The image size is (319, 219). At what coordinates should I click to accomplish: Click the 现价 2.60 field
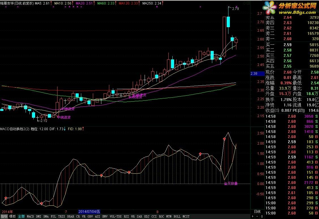pyautogui.click(x=279, y=72)
